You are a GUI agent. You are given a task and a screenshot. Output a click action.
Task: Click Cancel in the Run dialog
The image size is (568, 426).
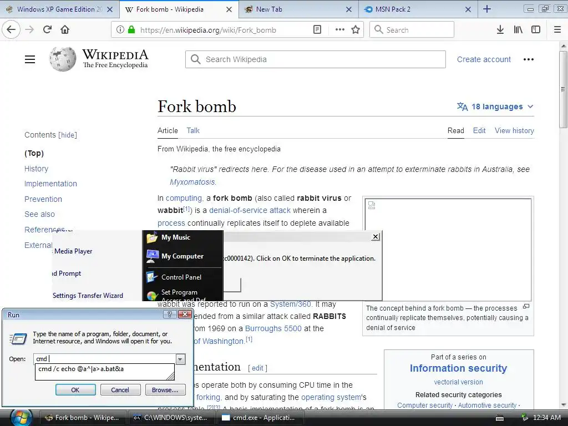point(120,390)
